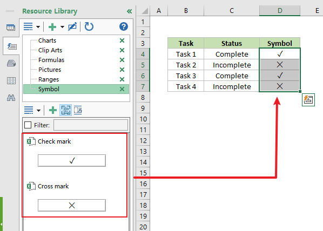
Task: Select column B header
Action: click(x=186, y=11)
